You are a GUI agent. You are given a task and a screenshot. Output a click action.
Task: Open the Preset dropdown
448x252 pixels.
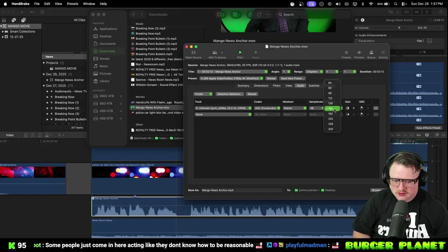[231, 78]
